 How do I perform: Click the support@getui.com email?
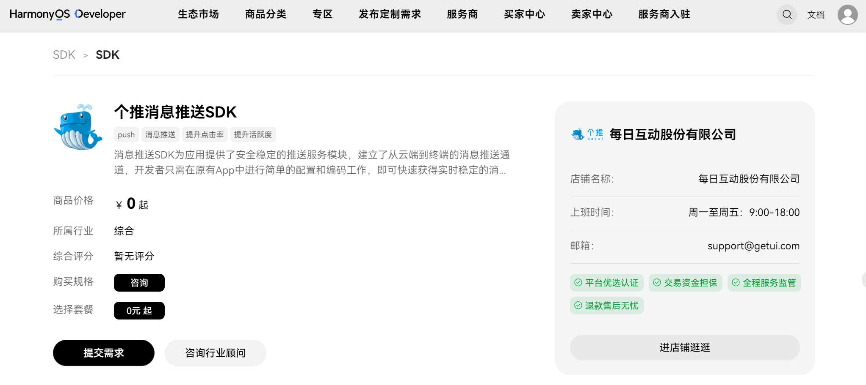753,246
